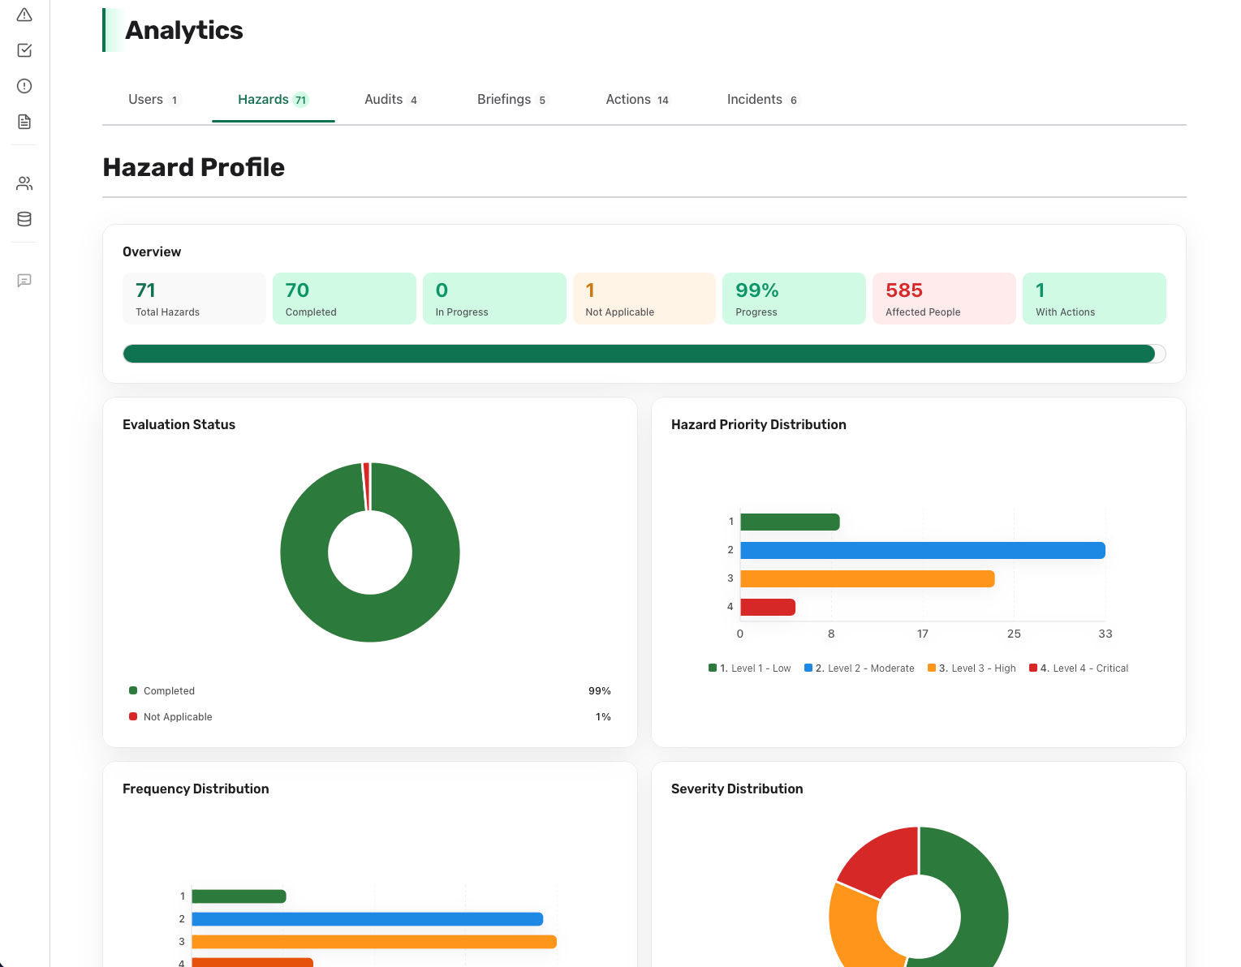Open the document reports sidebar icon
This screenshot has width=1241, height=967.
tap(24, 122)
